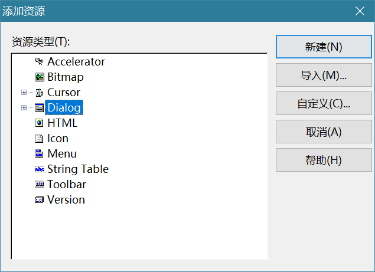The image size is (375, 272).
Task: Select the String Table text label
Action: [78, 169]
